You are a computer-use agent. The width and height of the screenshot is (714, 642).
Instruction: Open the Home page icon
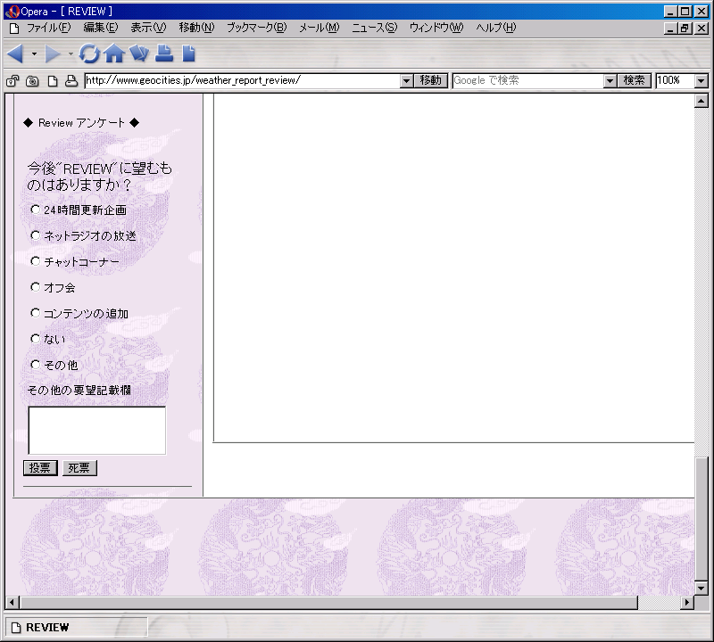114,53
